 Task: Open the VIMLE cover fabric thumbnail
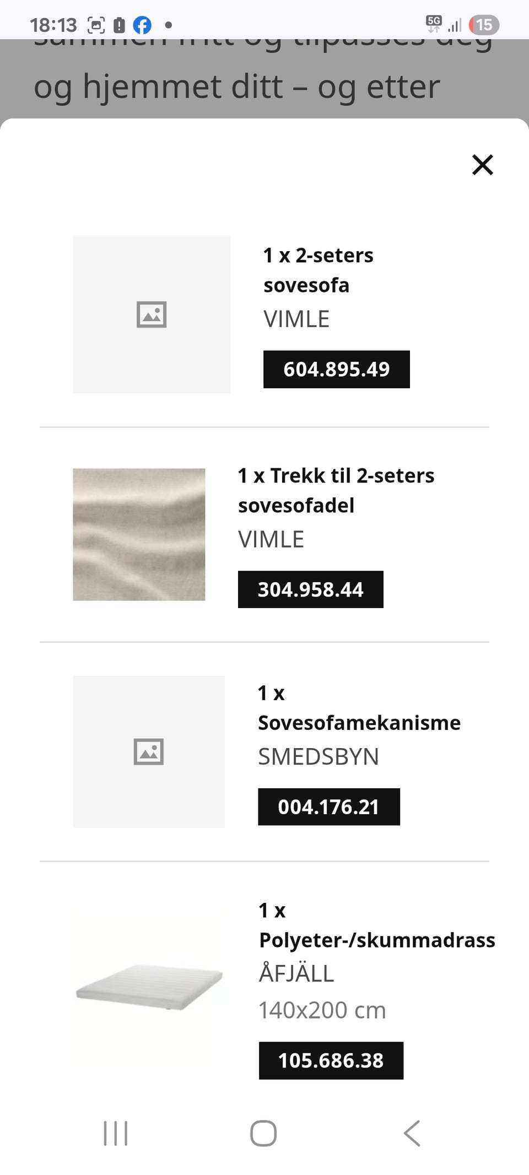click(139, 534)
